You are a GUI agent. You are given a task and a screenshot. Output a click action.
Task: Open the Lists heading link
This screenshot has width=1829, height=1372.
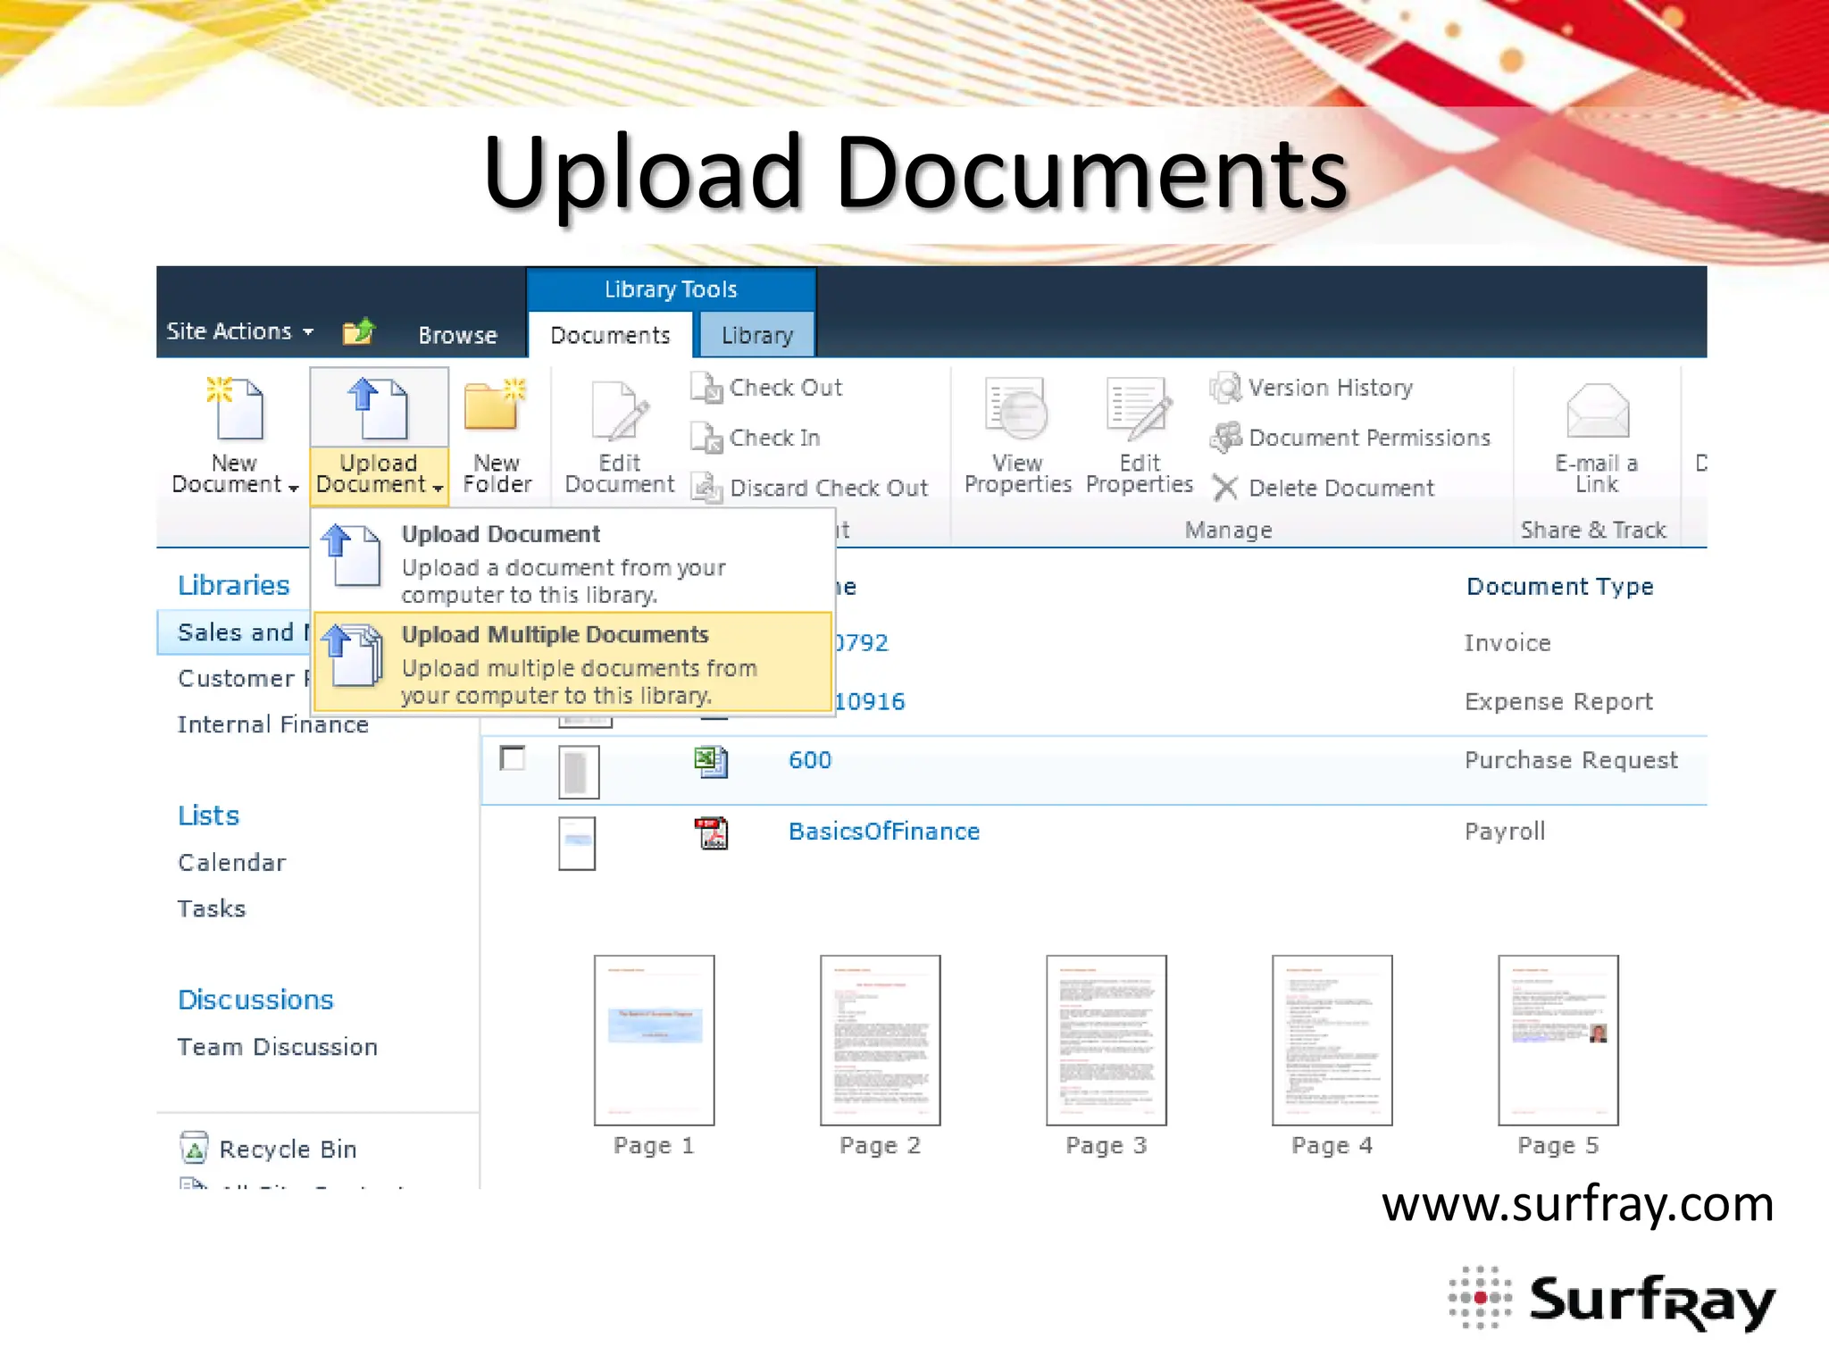click(208, 816)
